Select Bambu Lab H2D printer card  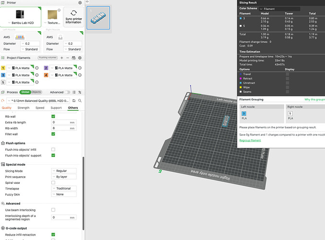click(21, 17)
